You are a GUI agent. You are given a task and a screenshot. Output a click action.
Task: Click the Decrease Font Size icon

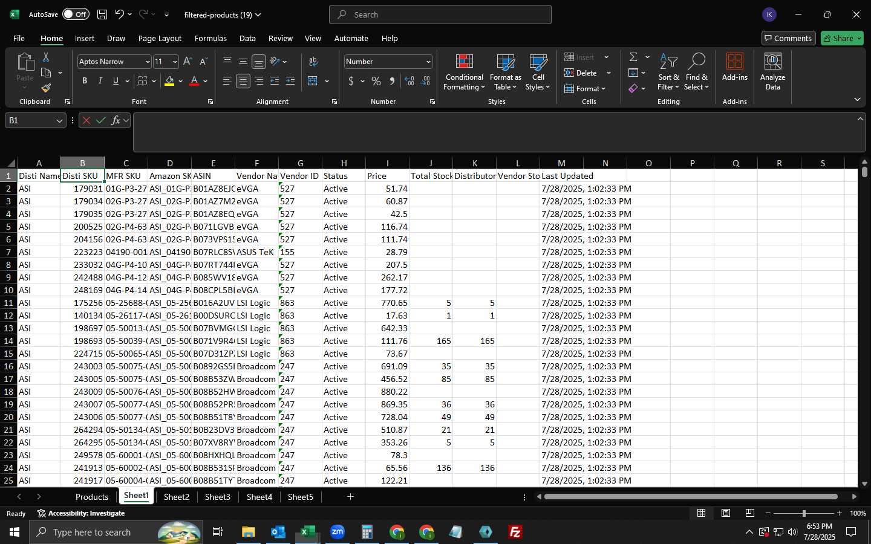click(203, 62)
